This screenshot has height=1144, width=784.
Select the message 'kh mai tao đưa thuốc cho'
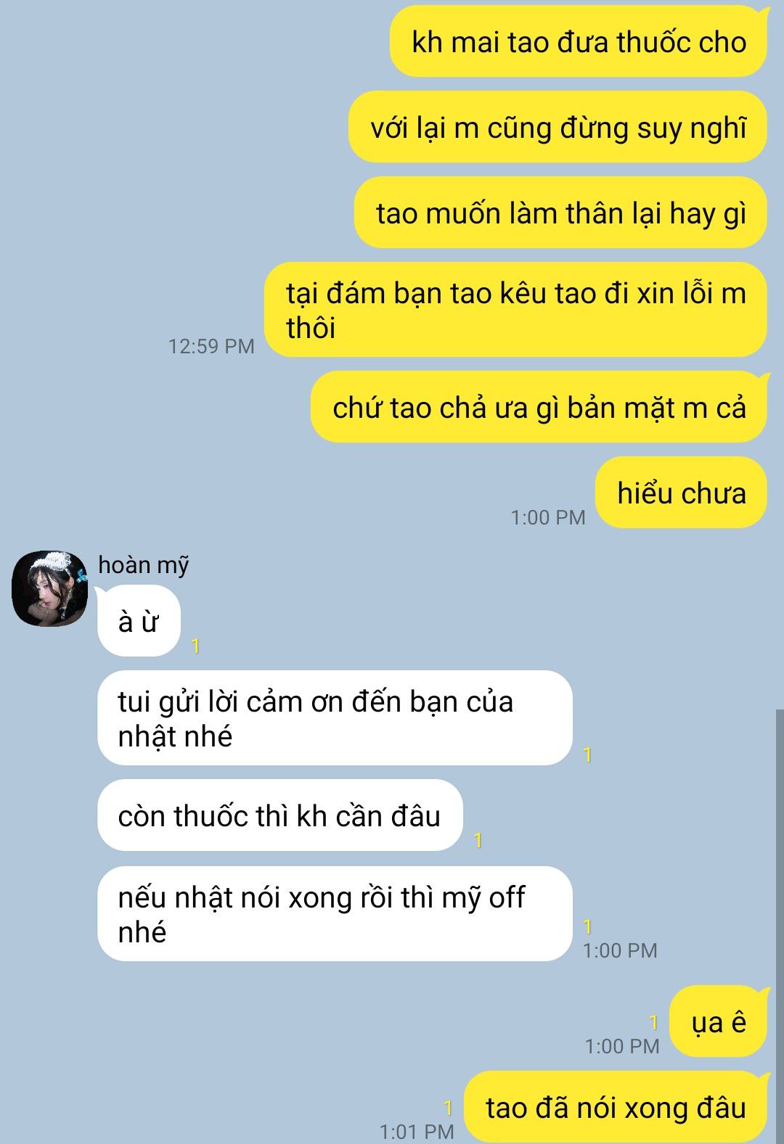(x=579, y=42)
